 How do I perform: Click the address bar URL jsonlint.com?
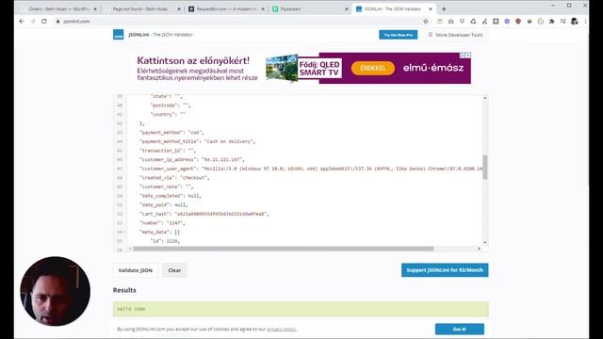tap(76, 22)
